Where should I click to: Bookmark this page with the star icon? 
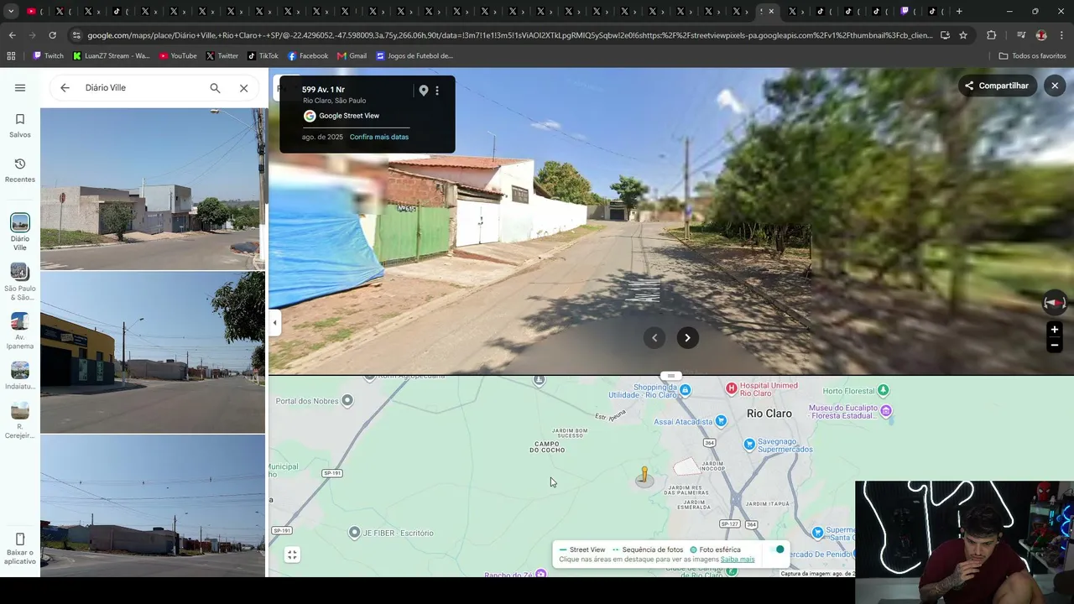tap(963, 35)
